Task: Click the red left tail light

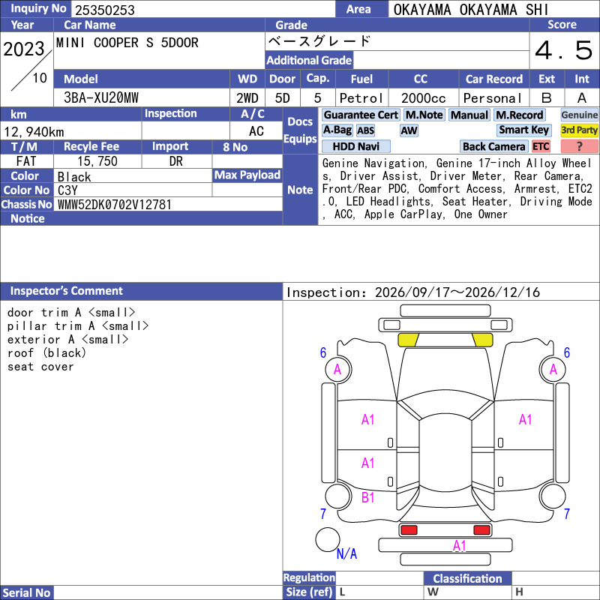Action: point(409,529)
